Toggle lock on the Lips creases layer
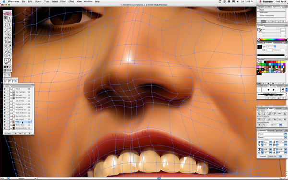The height and width of the screenshot is (180, 288). click(8, 119)
